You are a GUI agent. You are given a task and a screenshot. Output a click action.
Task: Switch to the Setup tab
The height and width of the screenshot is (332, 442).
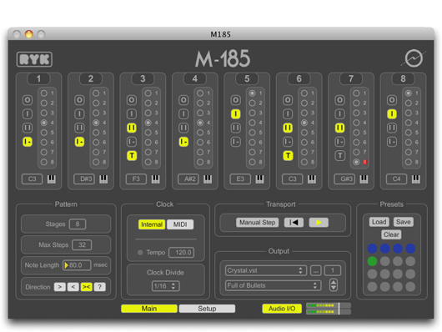(x=207, y=309)
